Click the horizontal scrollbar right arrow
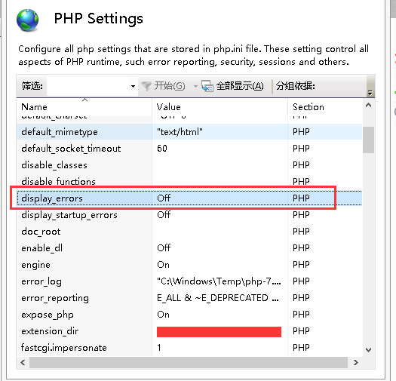Viewport: 396px width, 381px height. tap(356, 363)
